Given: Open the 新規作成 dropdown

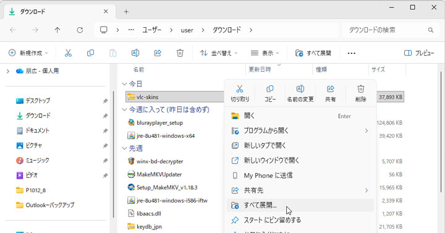Looking at the screenshot, I should point(28,53).
